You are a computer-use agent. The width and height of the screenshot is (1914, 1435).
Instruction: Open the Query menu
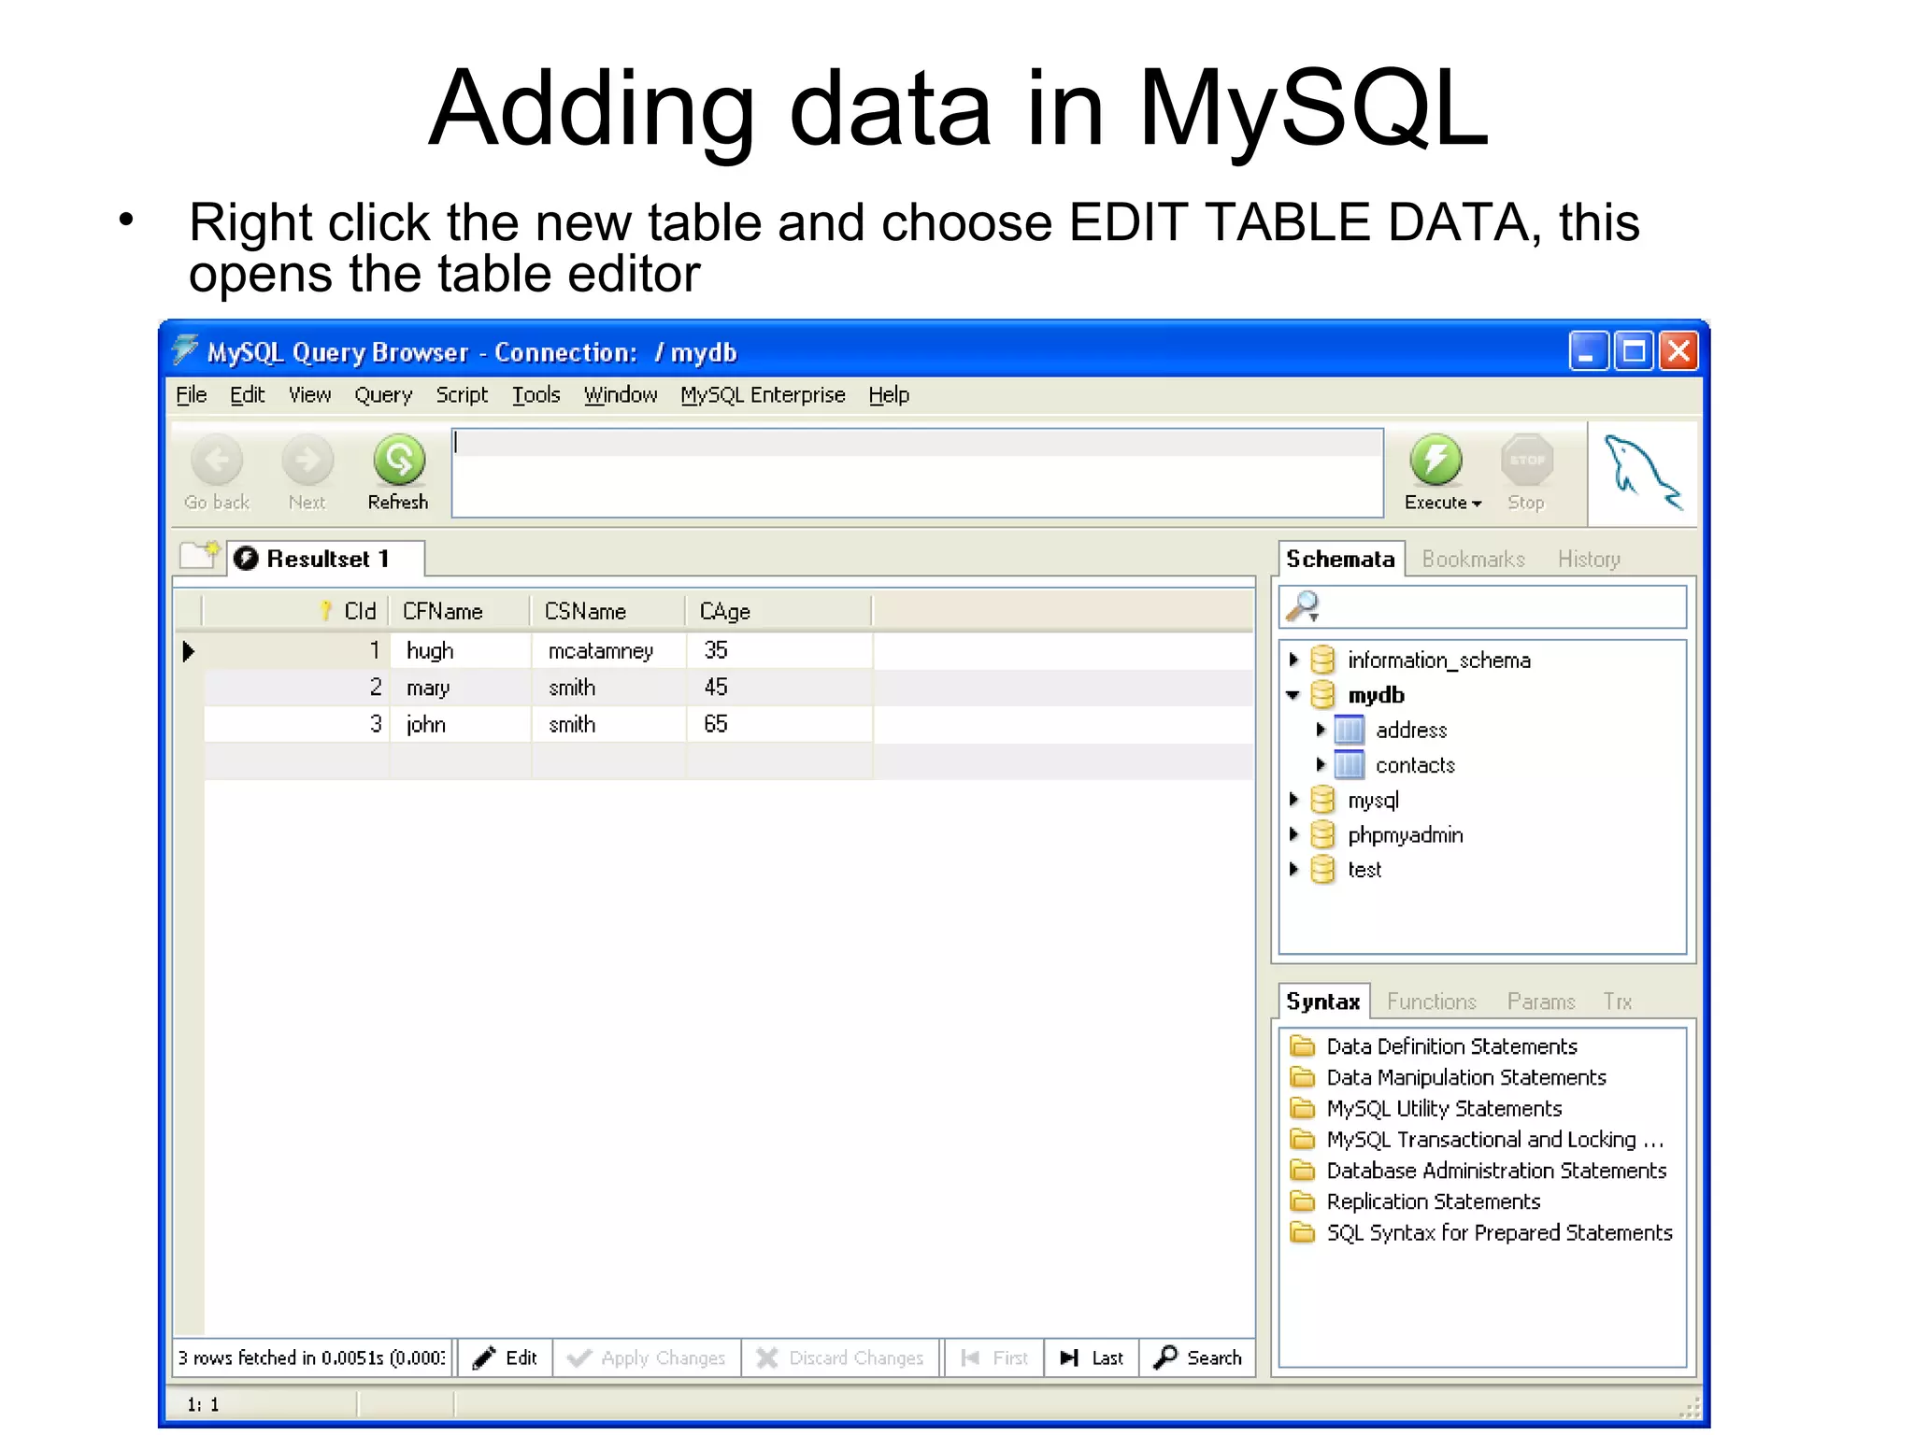pos(383,395)
